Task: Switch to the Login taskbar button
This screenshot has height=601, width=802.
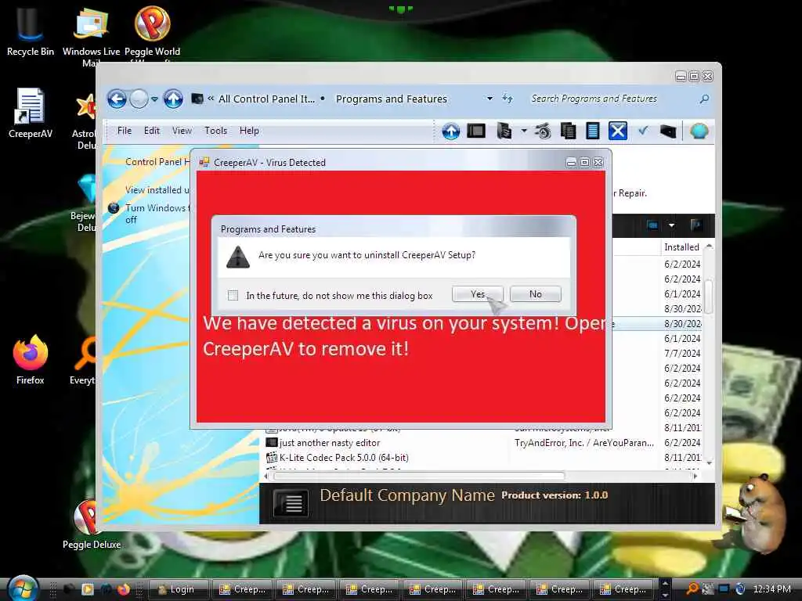Action: [178, 589]
